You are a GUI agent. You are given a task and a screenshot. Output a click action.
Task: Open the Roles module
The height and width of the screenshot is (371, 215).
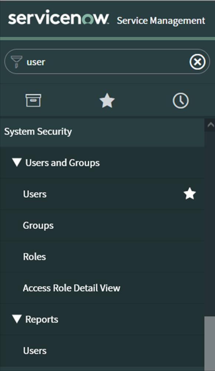(x=102, y=257)
